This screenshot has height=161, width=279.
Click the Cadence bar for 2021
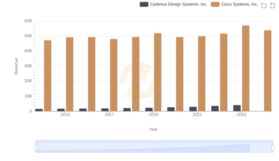[193, 109]
